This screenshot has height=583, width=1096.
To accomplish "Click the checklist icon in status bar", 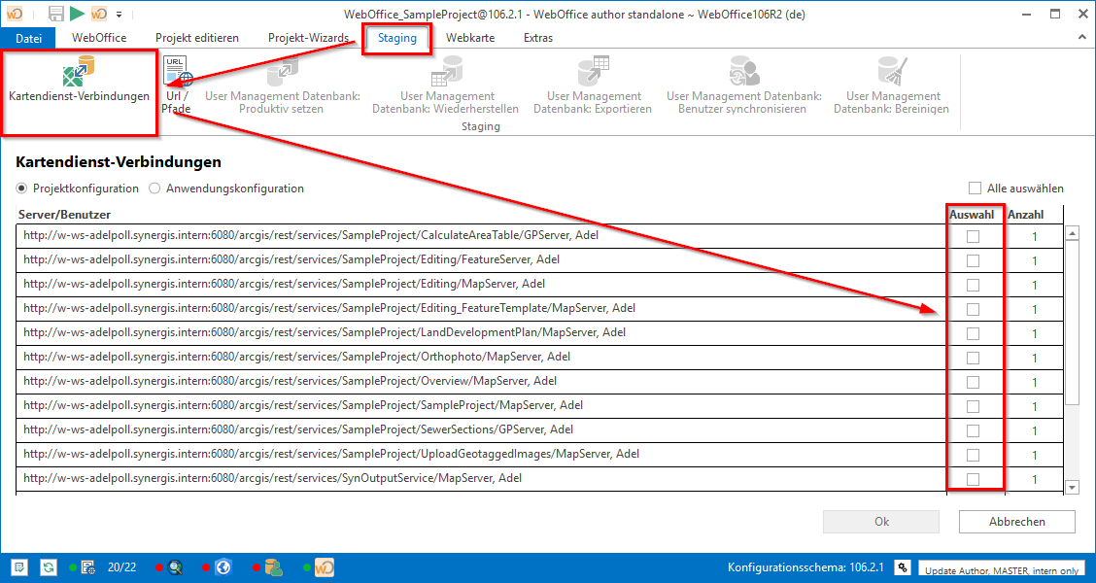I will pyautogui.click(x=19, y=567).
